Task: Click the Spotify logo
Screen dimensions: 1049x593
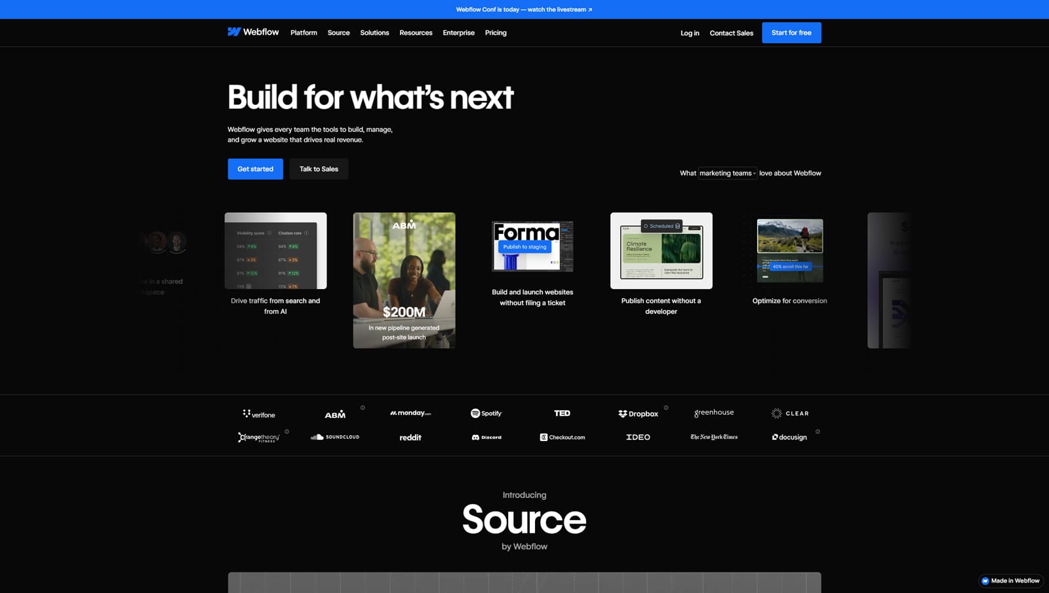Action: pos(486,413)
